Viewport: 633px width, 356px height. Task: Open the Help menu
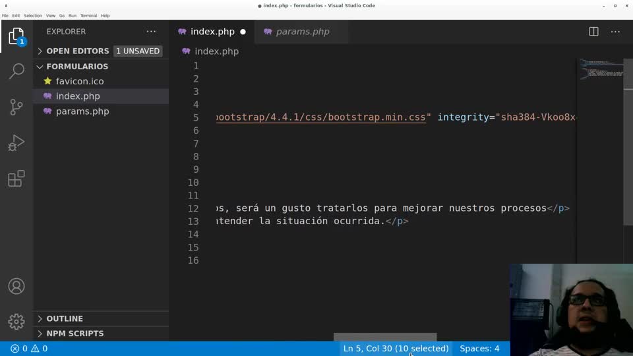pyautogui.click(x=105, y=16)
